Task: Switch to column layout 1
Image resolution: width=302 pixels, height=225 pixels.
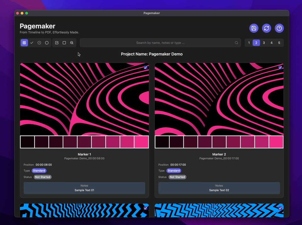Action: coord(249,43)
